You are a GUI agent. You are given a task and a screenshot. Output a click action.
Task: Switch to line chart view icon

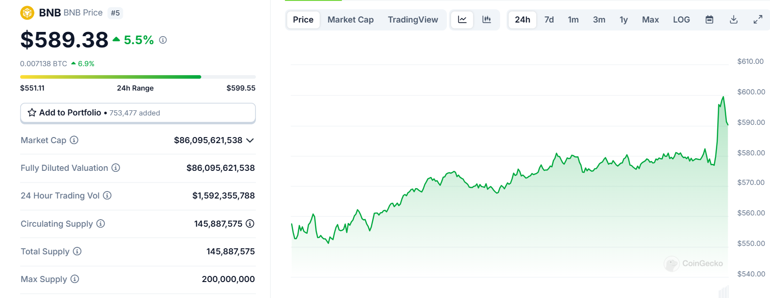[462, 20]
